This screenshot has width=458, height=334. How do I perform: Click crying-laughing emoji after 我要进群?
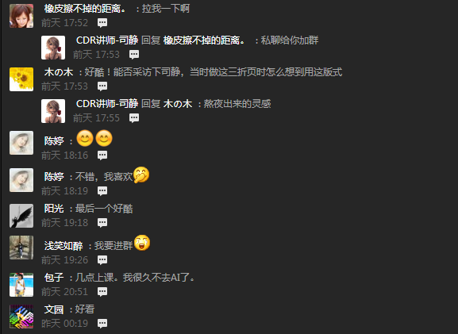click(x=142, y=243)
